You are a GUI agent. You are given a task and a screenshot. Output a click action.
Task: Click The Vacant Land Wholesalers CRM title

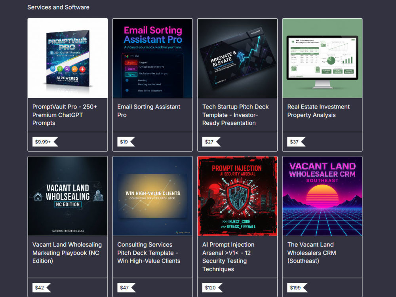pos(312,253)
